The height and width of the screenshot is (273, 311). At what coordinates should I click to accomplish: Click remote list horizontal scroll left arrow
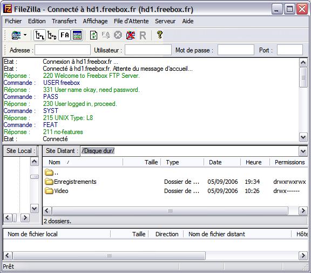click(47, 211)
